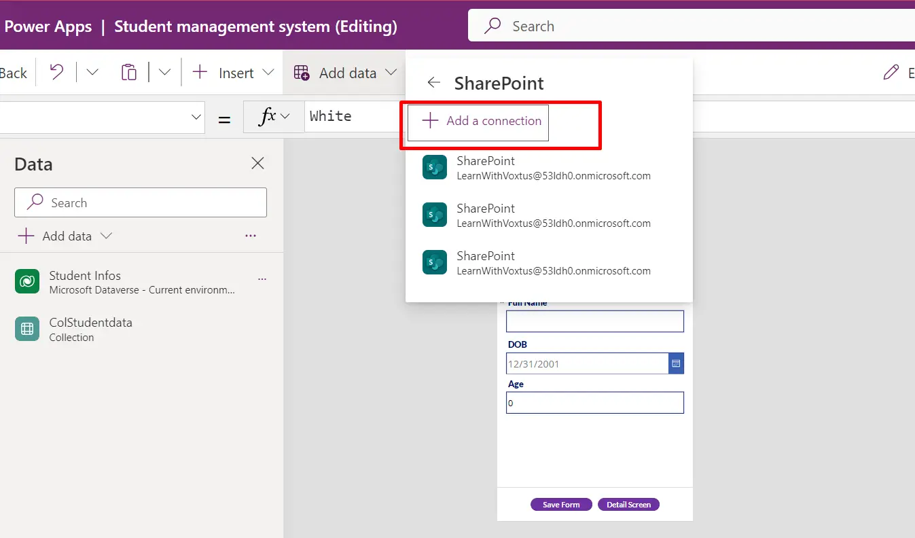This screenshot has height=538, width=915.
Task: Select the Student Infos Dataverse icon
Action: (27, 282)
